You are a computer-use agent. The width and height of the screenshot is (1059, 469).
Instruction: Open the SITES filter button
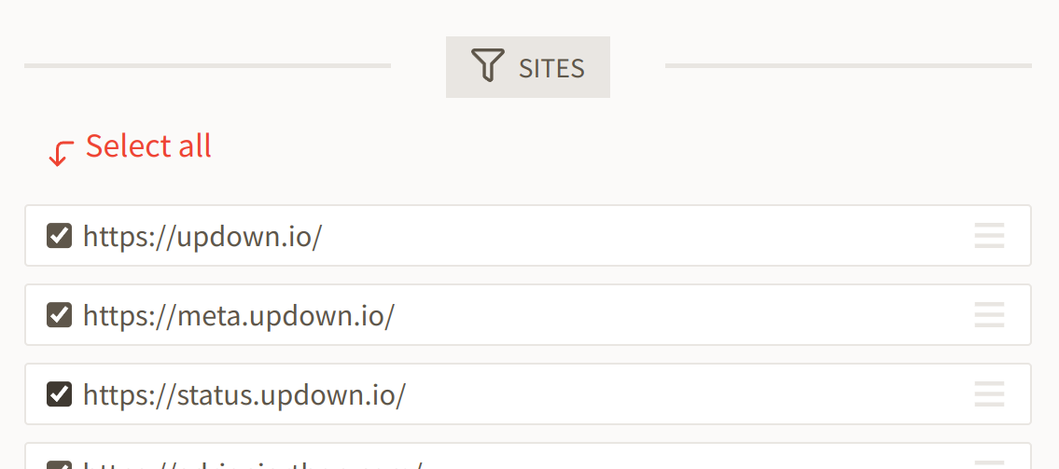click(x=528, y=67)
